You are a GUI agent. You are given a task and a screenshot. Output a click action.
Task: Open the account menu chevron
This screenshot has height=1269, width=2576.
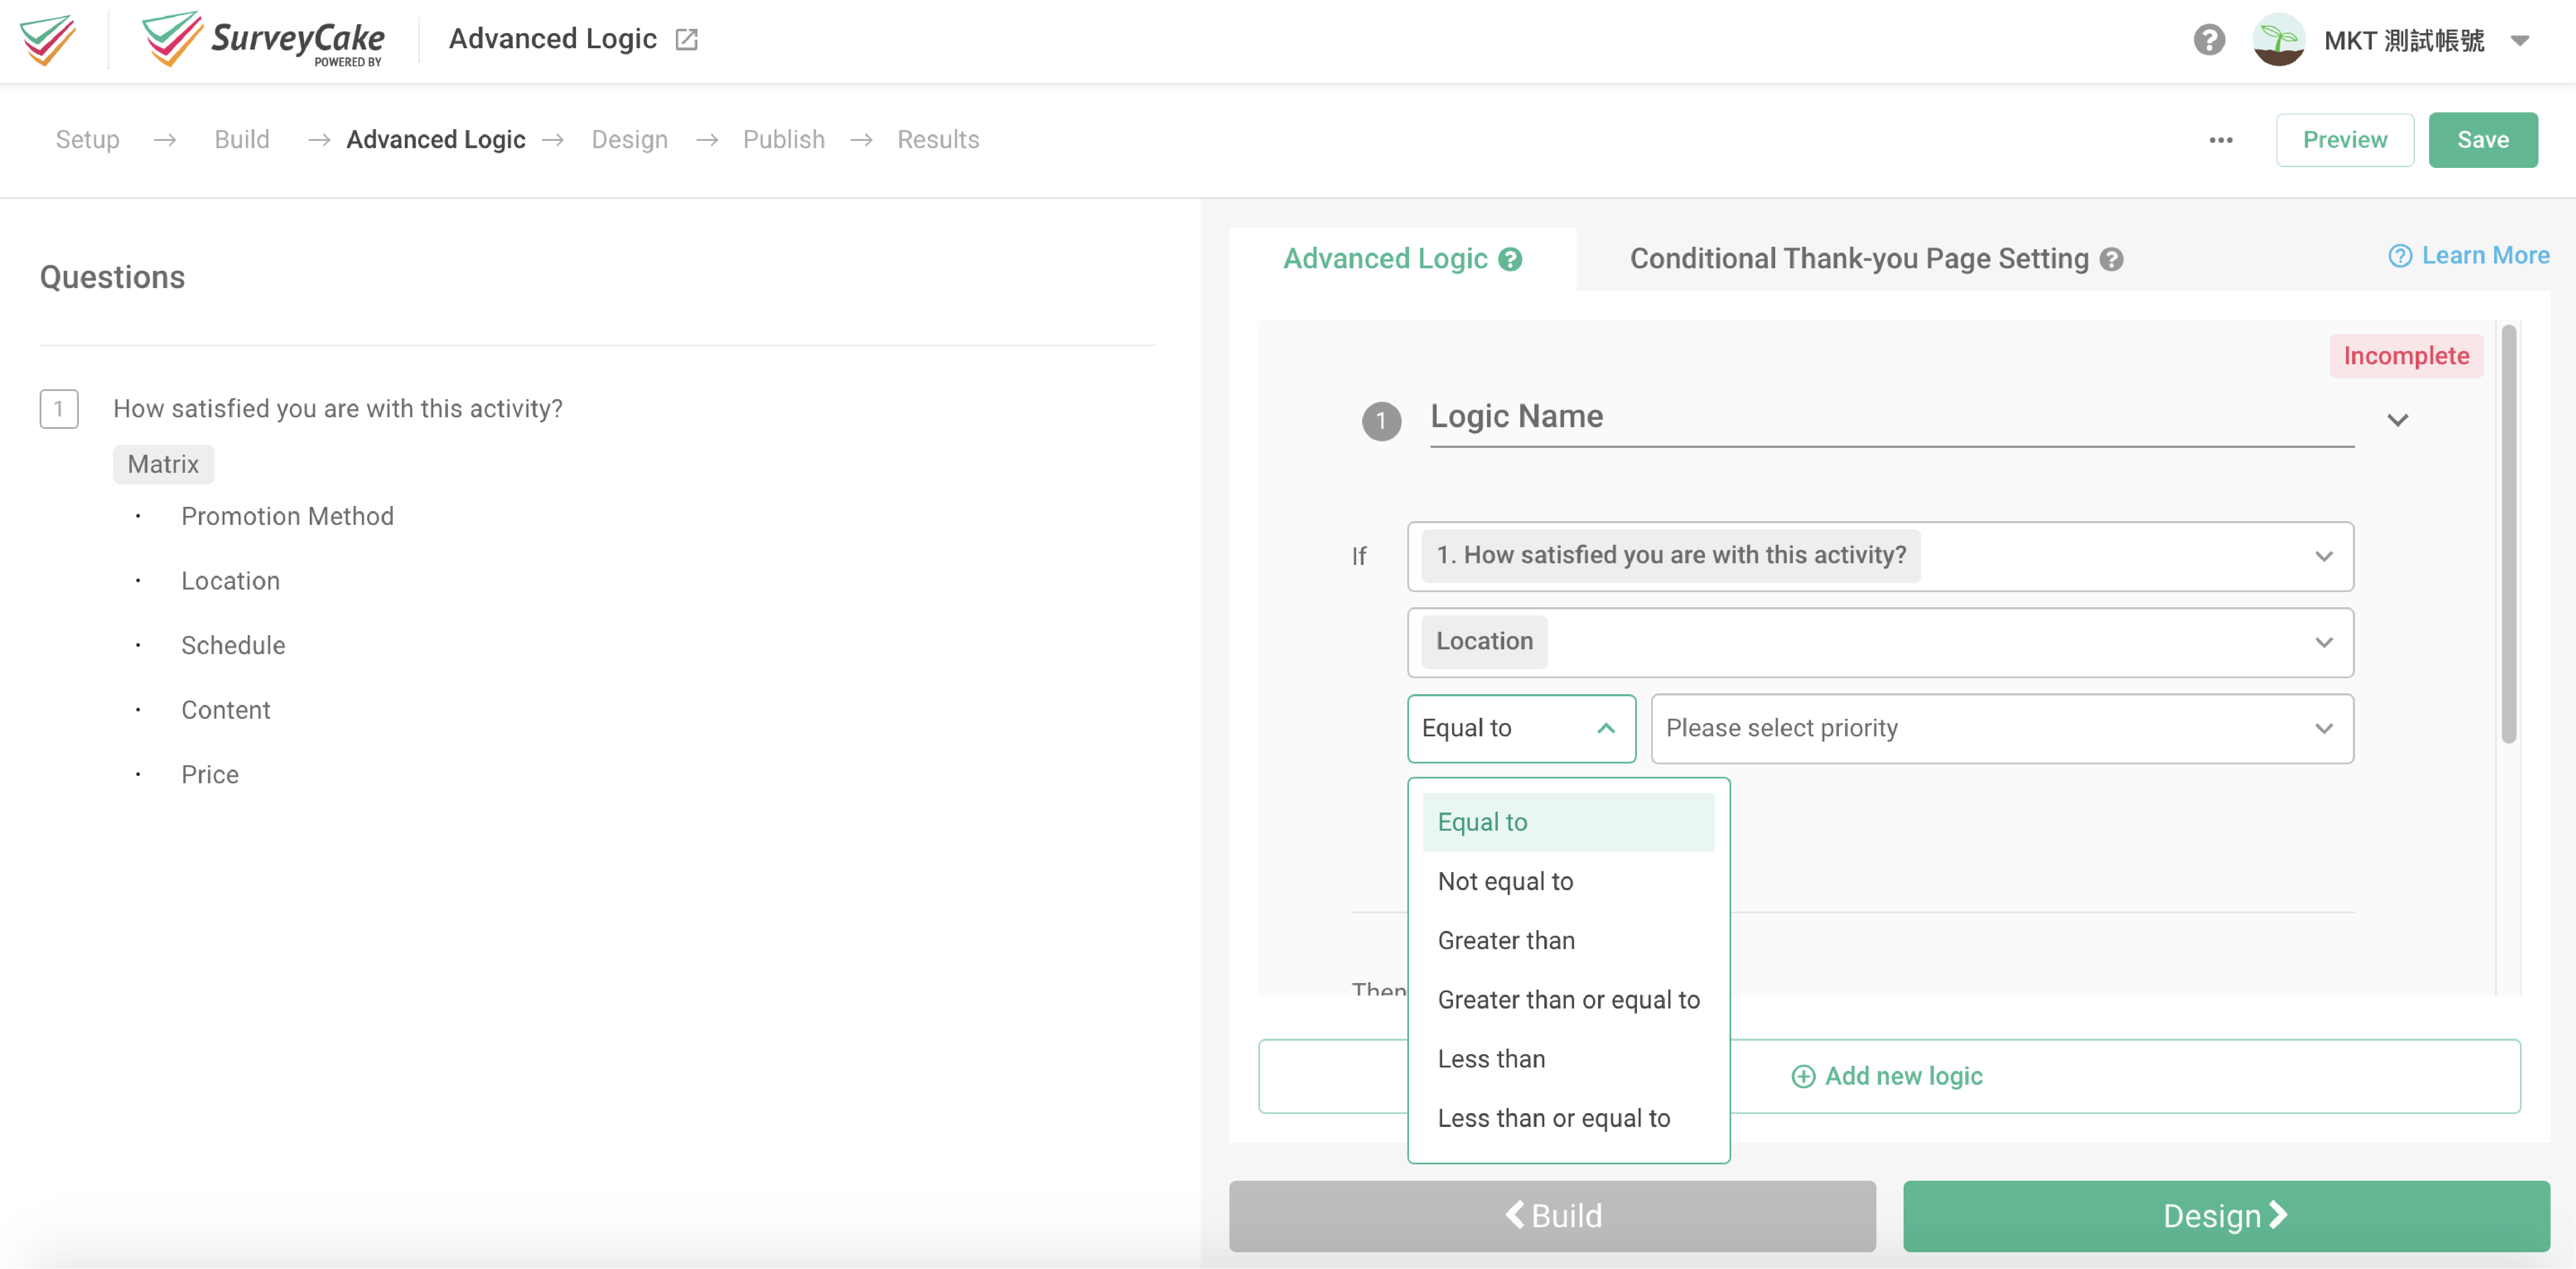tap(2521, 41)
